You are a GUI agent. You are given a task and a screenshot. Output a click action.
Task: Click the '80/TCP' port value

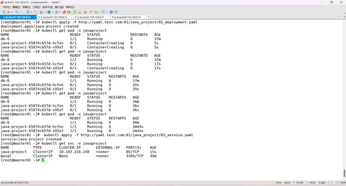[x=133, y=152]
